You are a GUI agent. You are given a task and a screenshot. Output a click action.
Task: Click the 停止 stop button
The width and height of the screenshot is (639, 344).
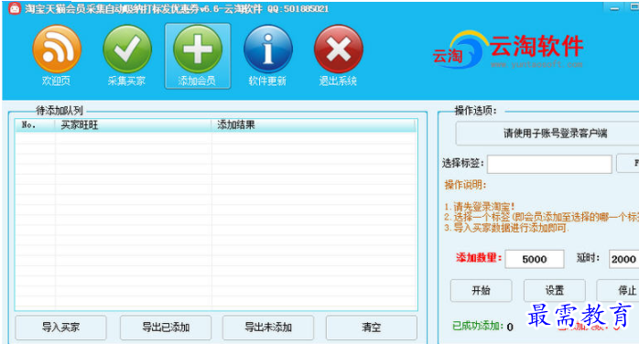click(618, 290)
